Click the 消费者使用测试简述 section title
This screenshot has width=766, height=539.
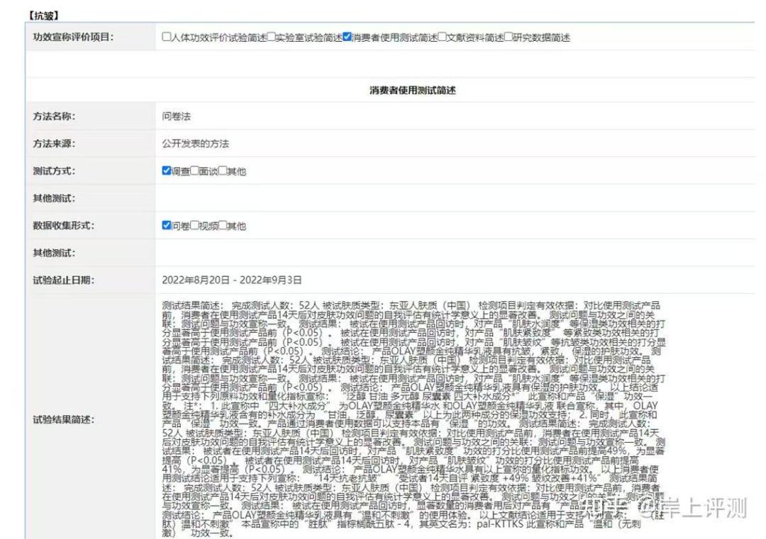coord(413,90)
